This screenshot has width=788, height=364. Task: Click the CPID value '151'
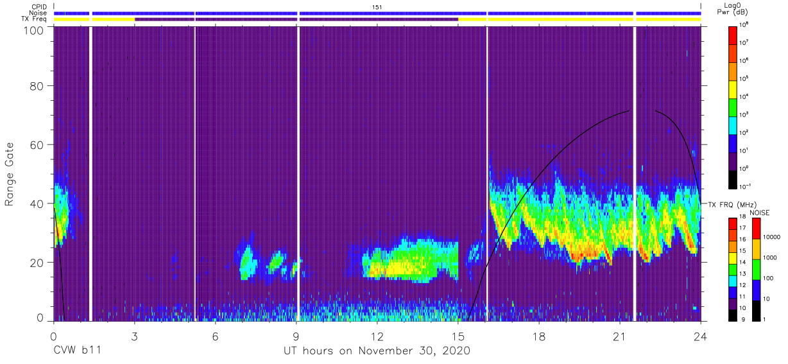[377, 7]
